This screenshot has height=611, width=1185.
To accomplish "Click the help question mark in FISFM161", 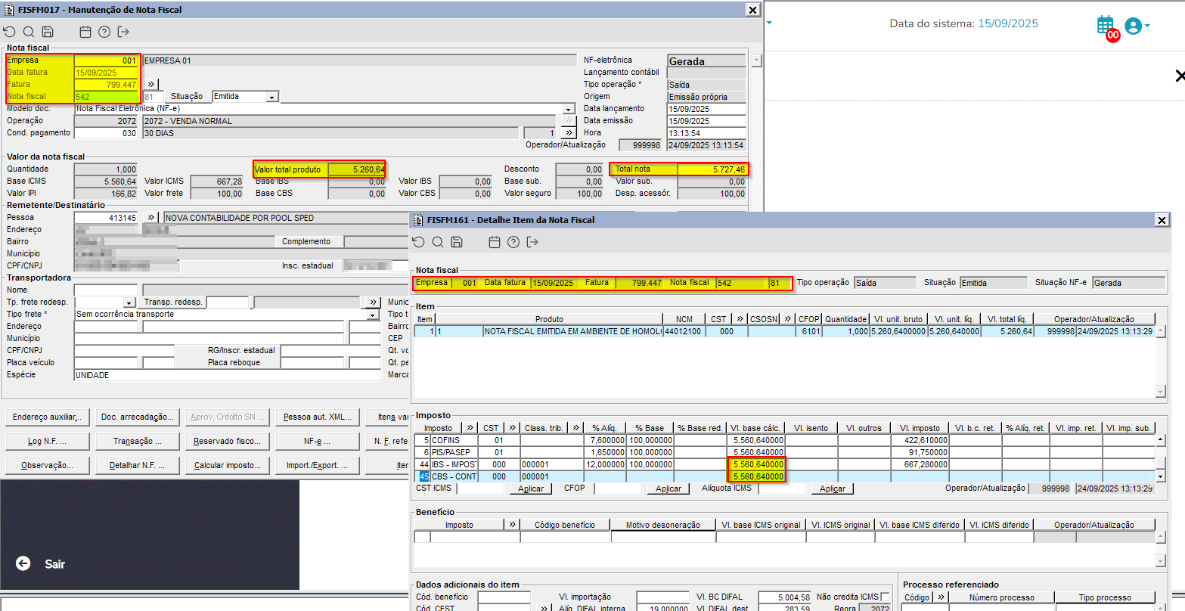I will point(513,242).
